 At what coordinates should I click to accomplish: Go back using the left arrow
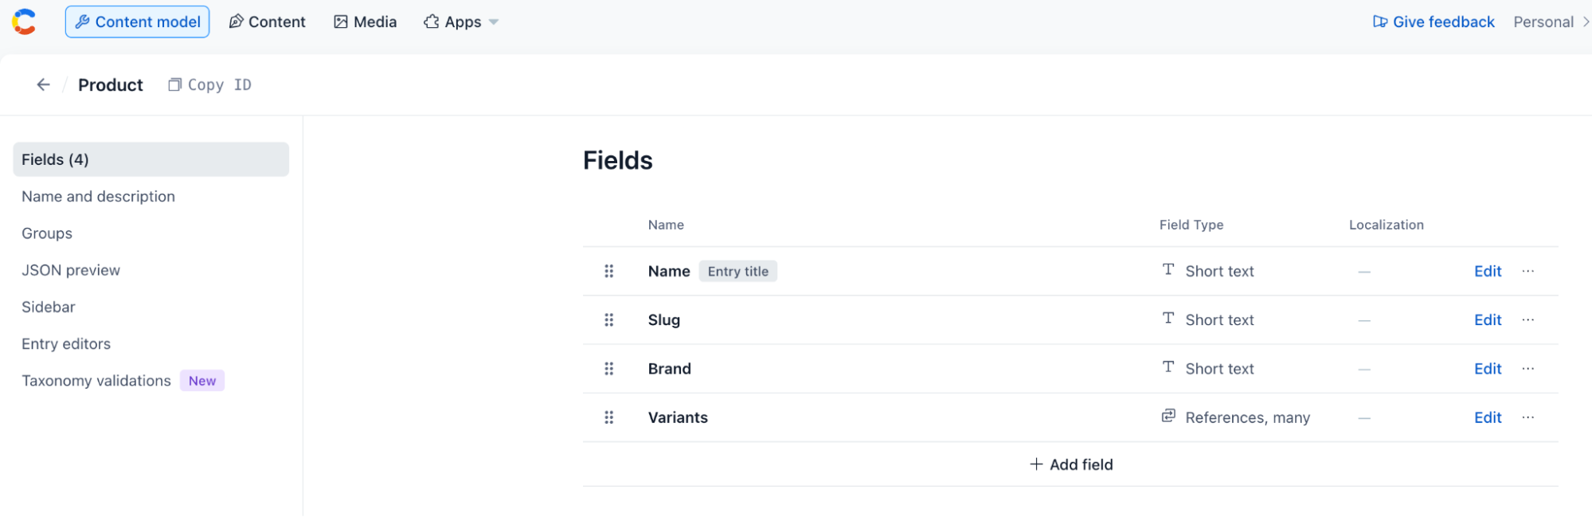(43, 84)
